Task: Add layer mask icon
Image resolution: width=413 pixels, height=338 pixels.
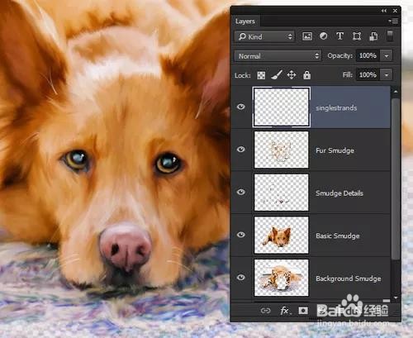Action: tap(303, 311)
